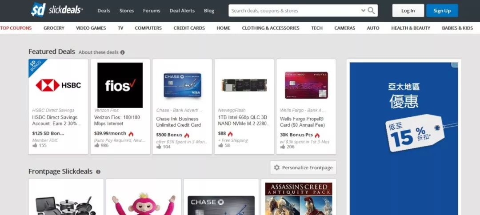480x215 pixels.
Task: Click the search magnifier icon
Action: (x=371, y=11)
